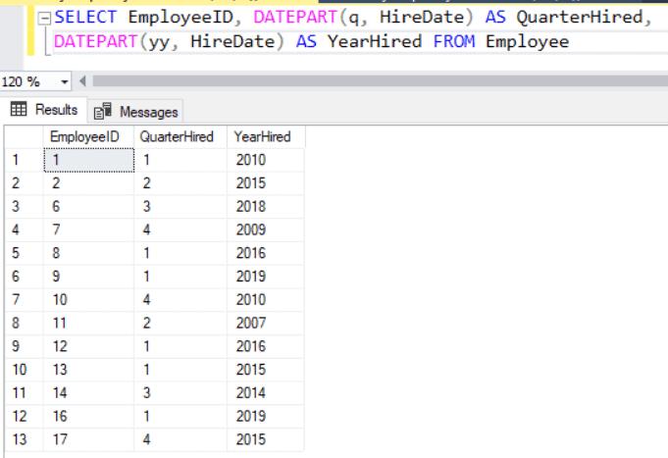Click the grid icon on the Results tab

click(19, 110)
